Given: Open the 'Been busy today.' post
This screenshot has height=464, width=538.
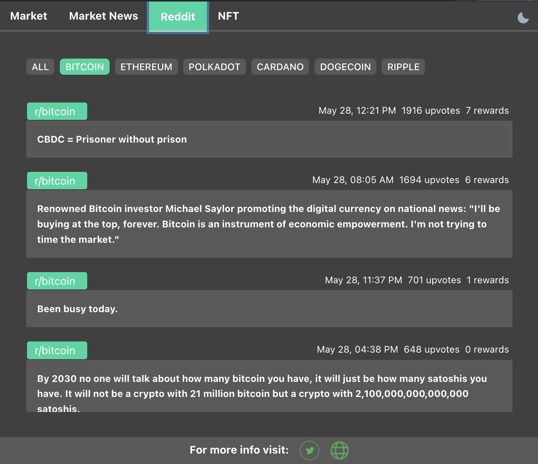Looking at the screenshot, I should [x=269, y=309].
